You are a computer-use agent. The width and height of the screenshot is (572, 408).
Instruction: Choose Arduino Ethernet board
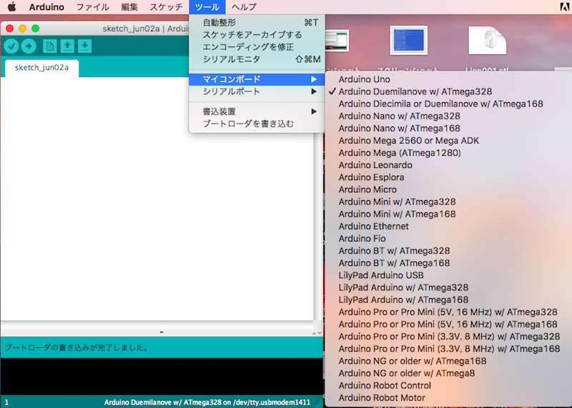pyautogui.click(x=448, y=227)
